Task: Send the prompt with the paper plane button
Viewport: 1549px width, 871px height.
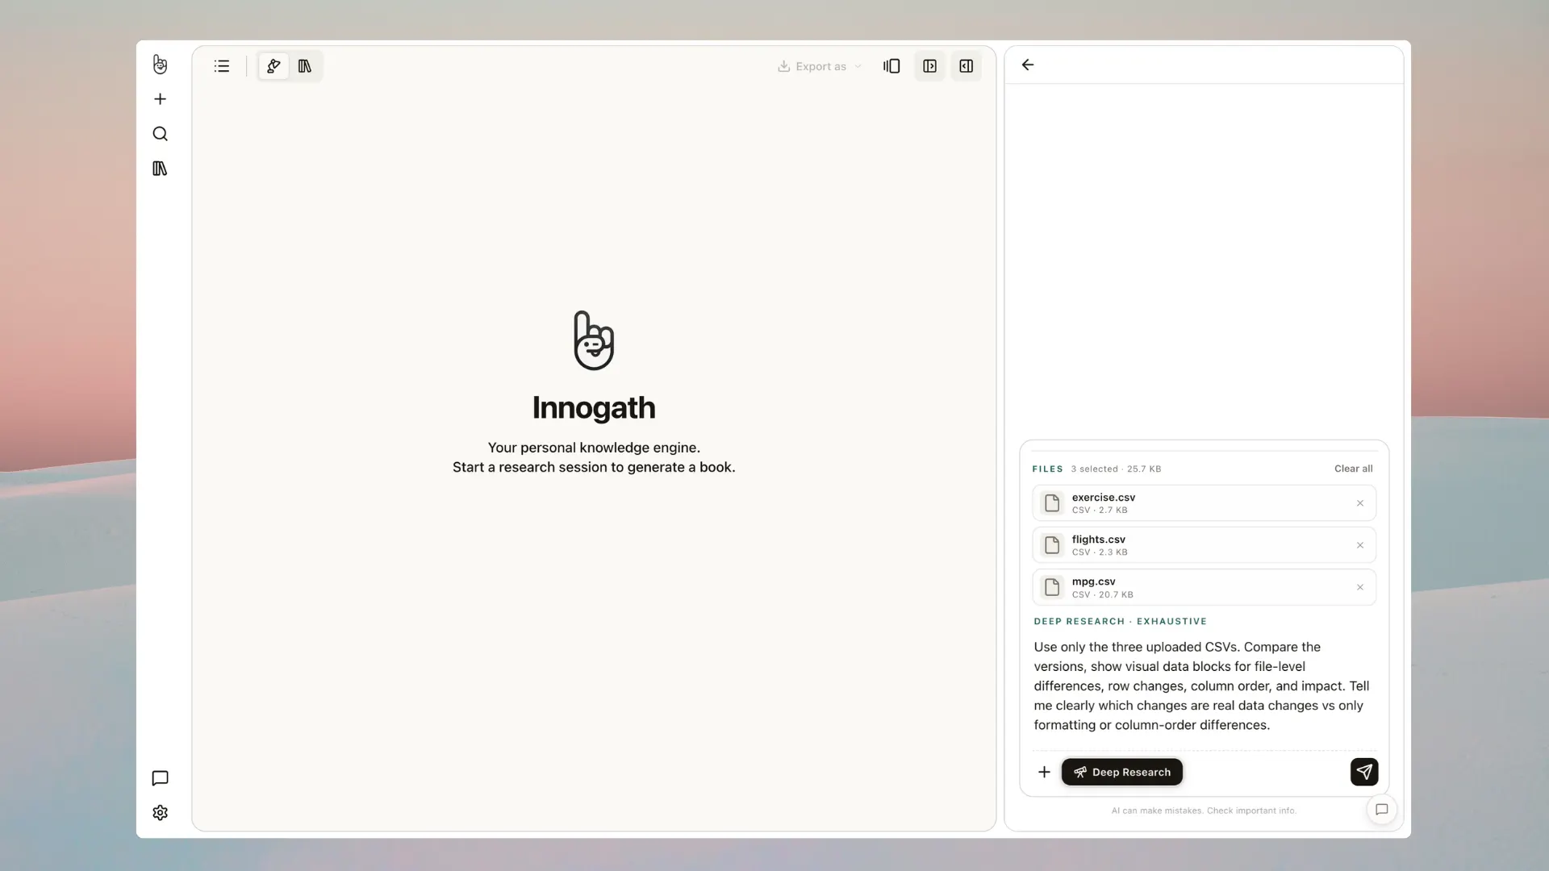Action: pyautogui.click(x=1364, y=772)
